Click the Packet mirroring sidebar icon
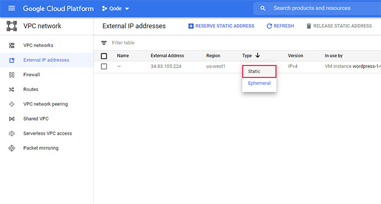Image resolution: width=381 pixels, height=204 pixels. (11, 148)
